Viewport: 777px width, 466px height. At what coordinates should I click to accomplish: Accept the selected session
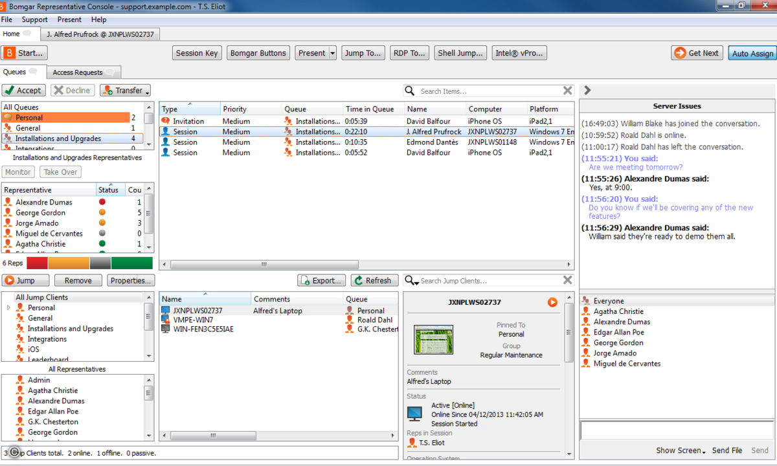click(23, 91)
